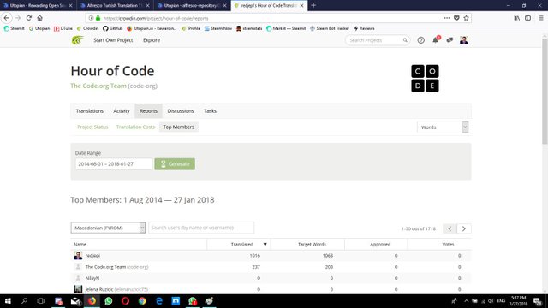Click the search magnifier in Search Projects

(x=405, y=40)
